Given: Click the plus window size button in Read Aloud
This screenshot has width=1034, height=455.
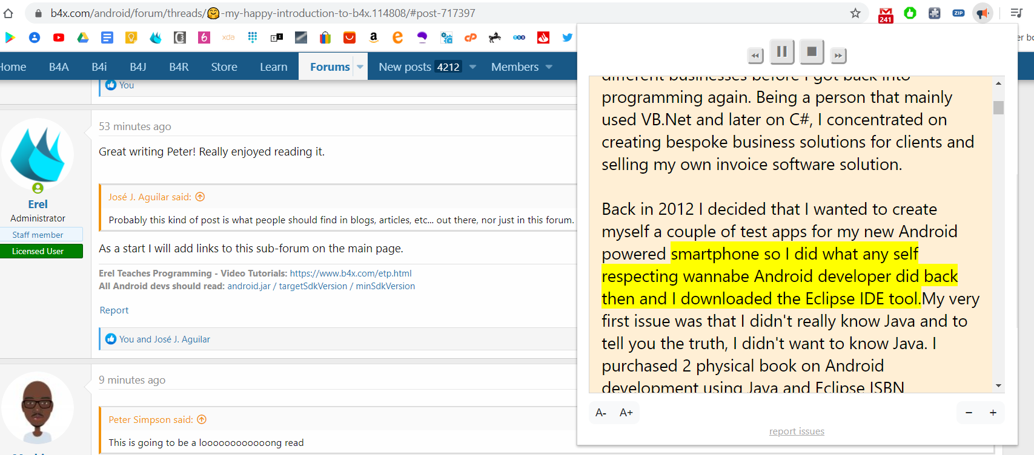Looking at the screenshot, I should tap(993, 413).
